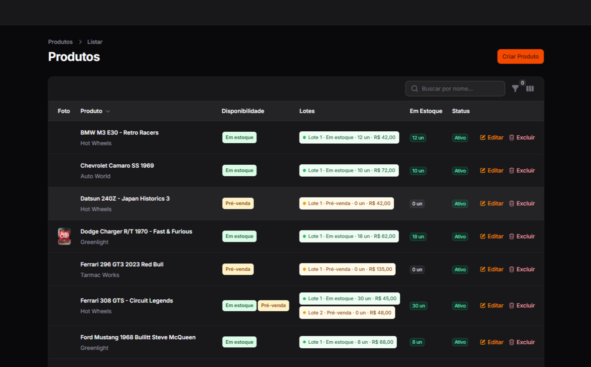Click Pré-venda availability badge for Ferrari 308 GTS
This screenshot has width=591, height=367.
point(274,305)
